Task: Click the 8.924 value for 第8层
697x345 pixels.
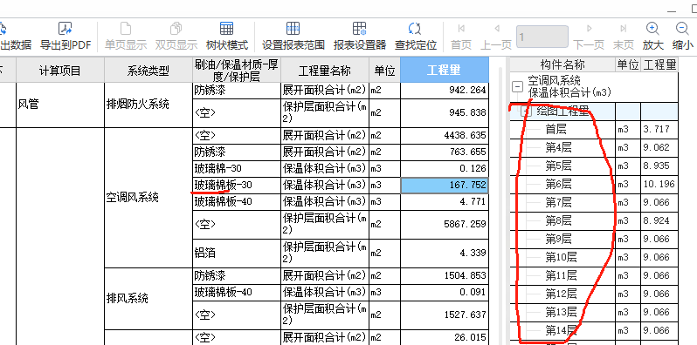Action: point(659,220)
